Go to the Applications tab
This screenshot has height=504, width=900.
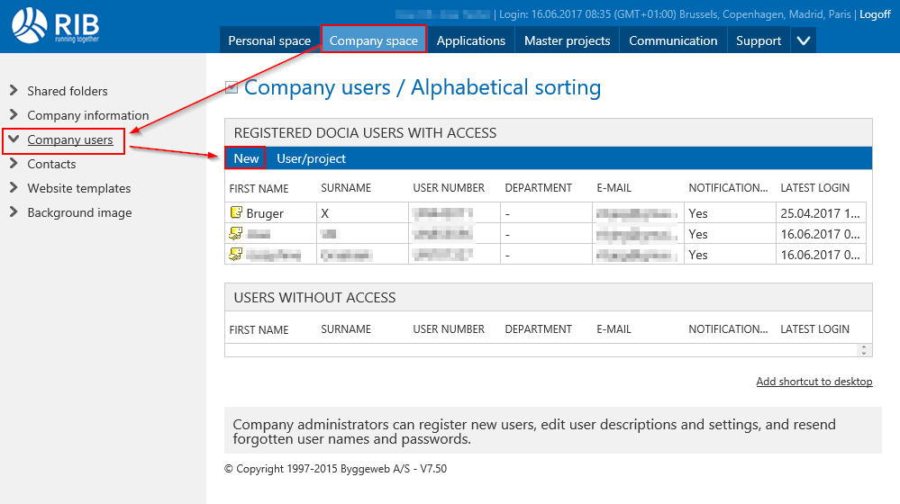(470, 40)
